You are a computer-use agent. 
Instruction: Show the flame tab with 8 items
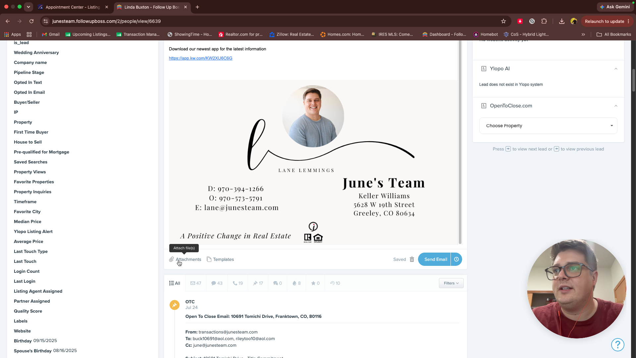tap(296, 283)
